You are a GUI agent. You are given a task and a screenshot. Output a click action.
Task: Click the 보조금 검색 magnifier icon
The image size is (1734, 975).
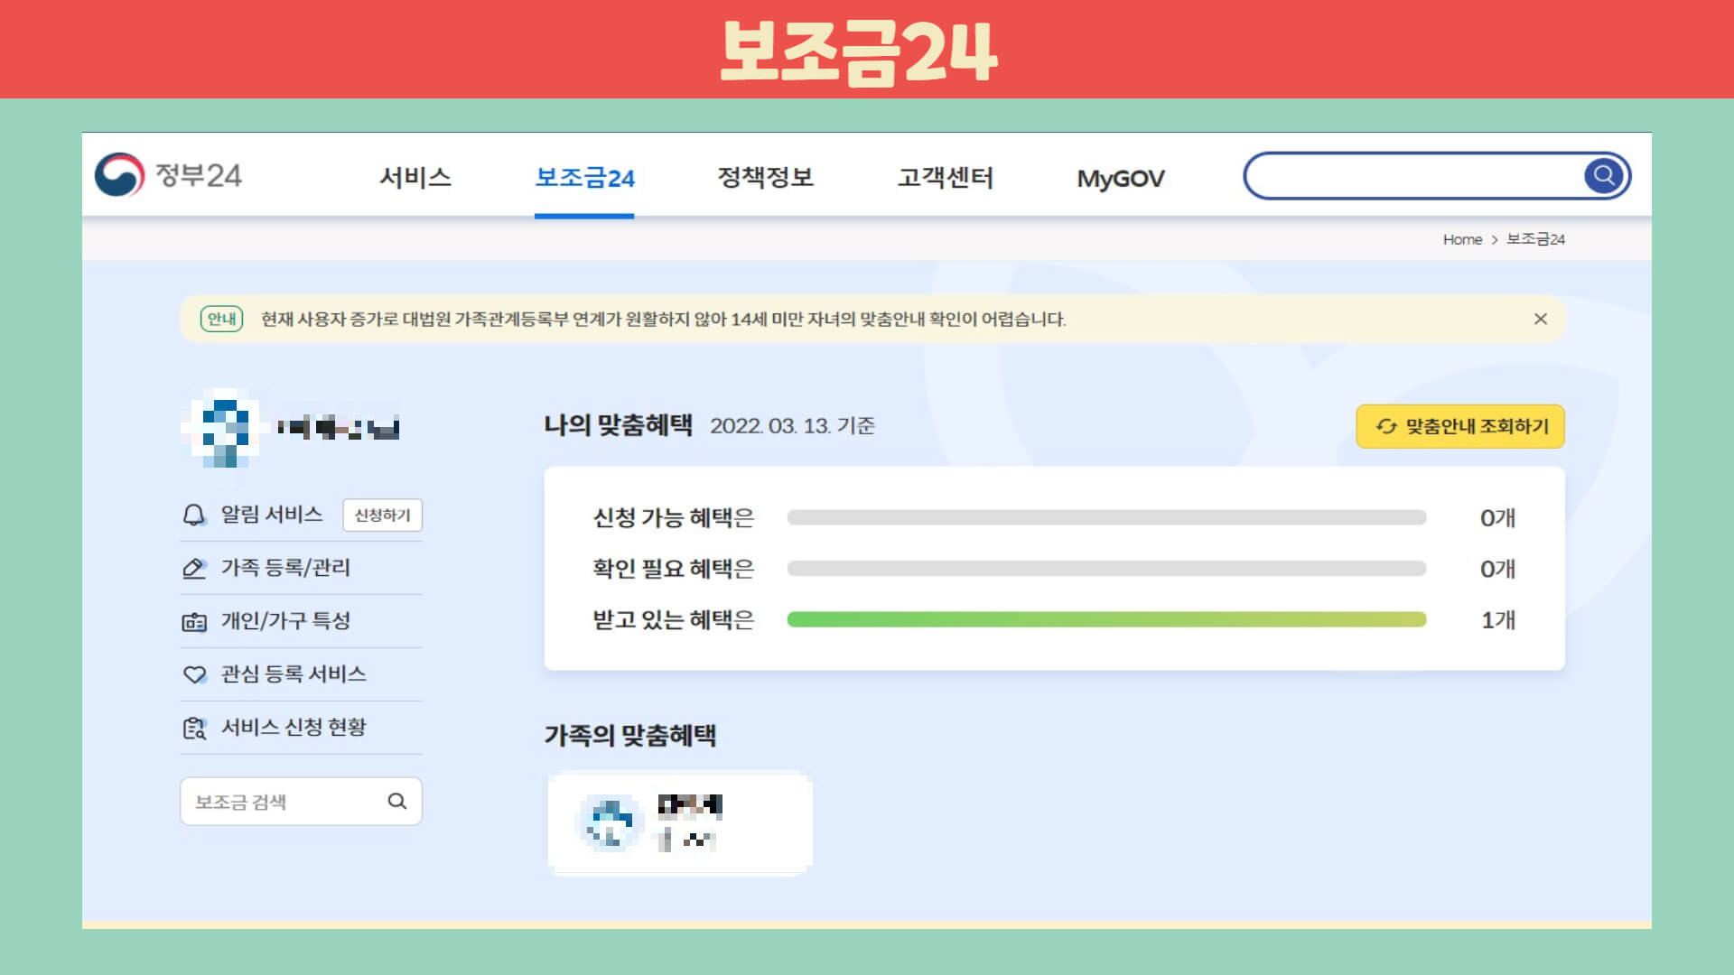397,801
